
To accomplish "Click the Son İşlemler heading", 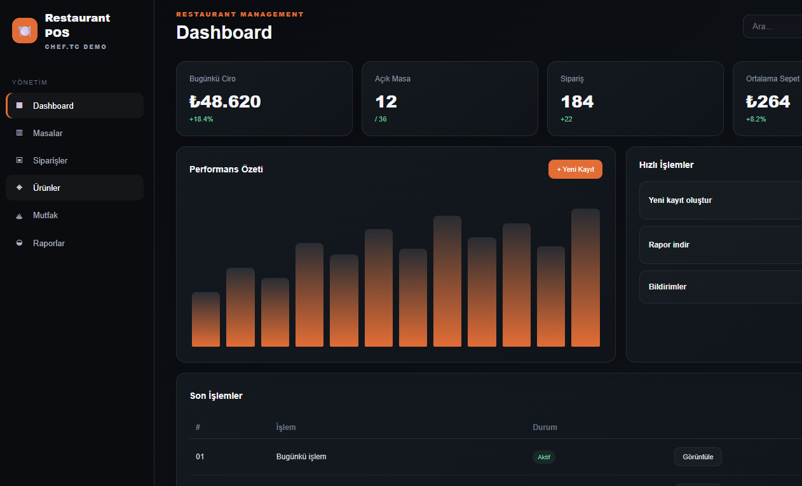I will (x=216, y=396).
